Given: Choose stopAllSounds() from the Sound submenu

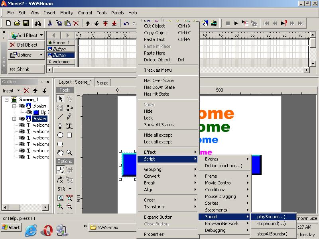Looking at the screenshot, I should tap(273, 234).
